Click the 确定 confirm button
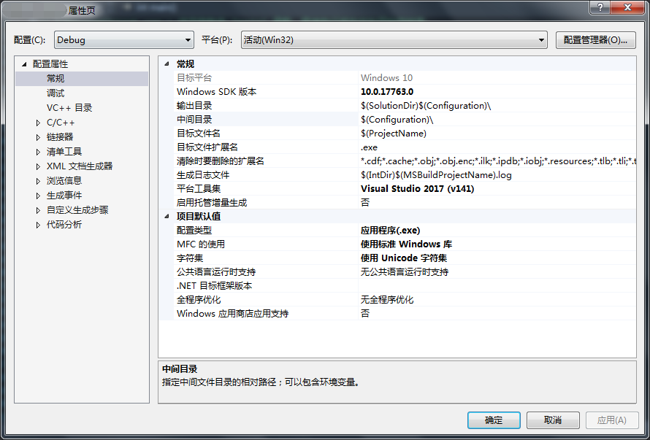The width and height of the screenshot is (650, 440). pos(494,420)
